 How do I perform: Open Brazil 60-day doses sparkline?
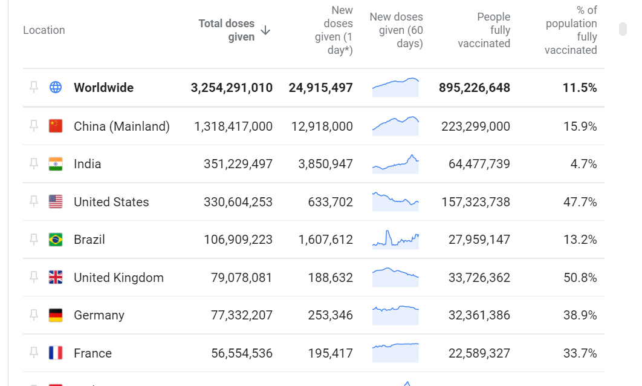[x=395, y=240]
